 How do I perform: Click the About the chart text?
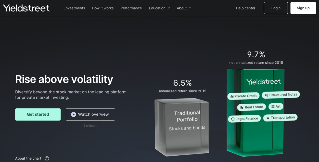tap(28, 158)
